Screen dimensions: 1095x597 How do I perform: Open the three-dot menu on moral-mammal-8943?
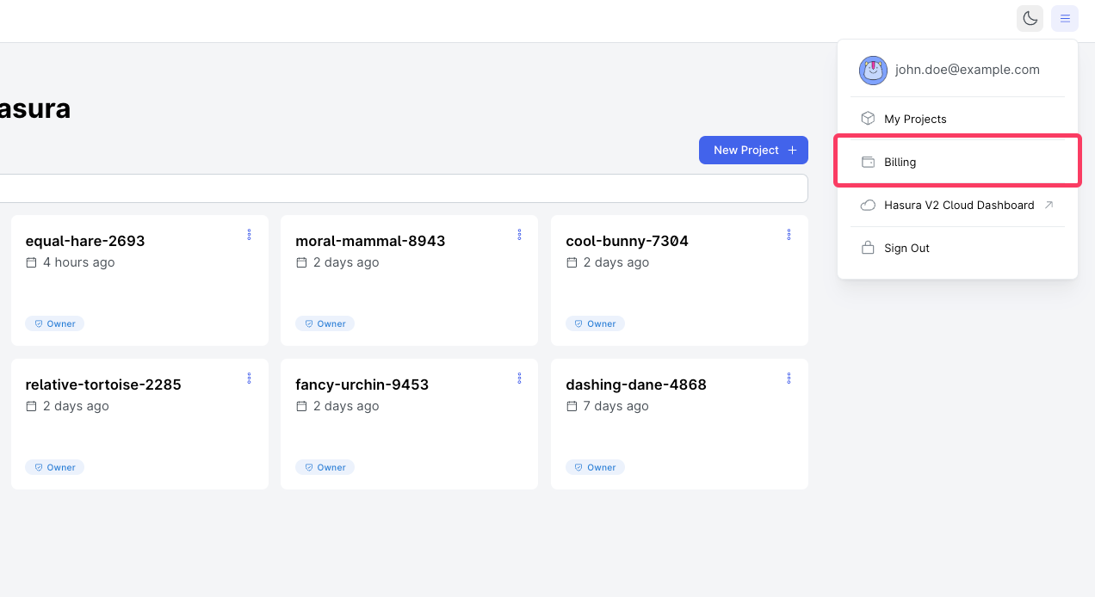pyautogui.click(x=519, y=234)
